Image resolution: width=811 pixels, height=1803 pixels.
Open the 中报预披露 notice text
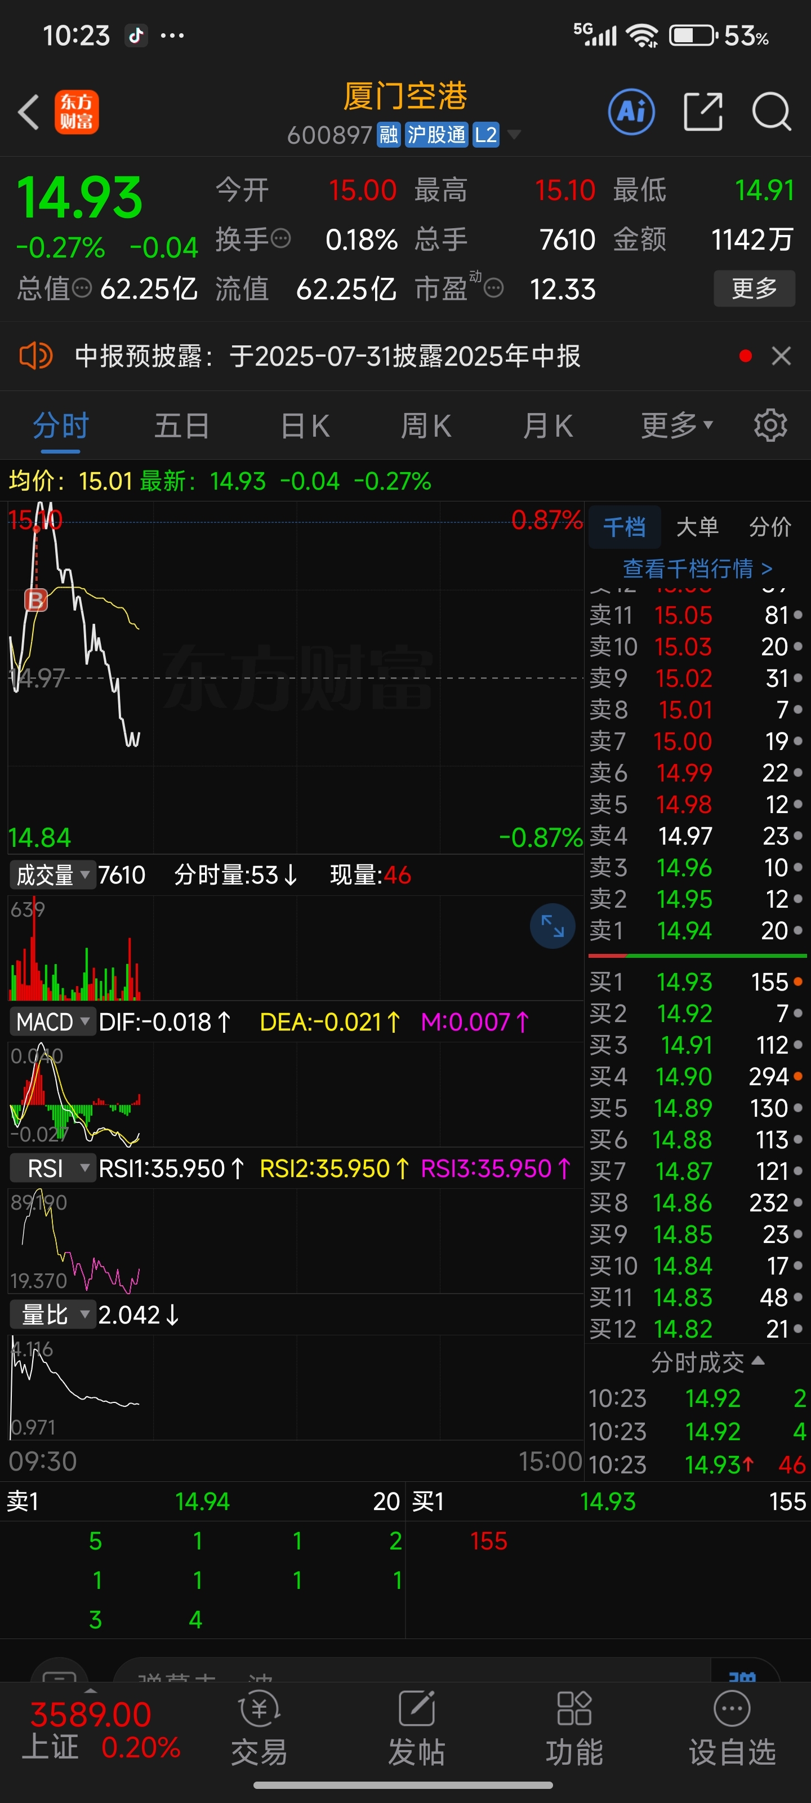327,356
